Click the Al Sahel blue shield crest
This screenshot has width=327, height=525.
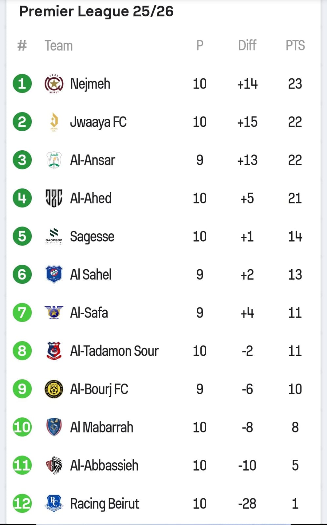(54, 274)
